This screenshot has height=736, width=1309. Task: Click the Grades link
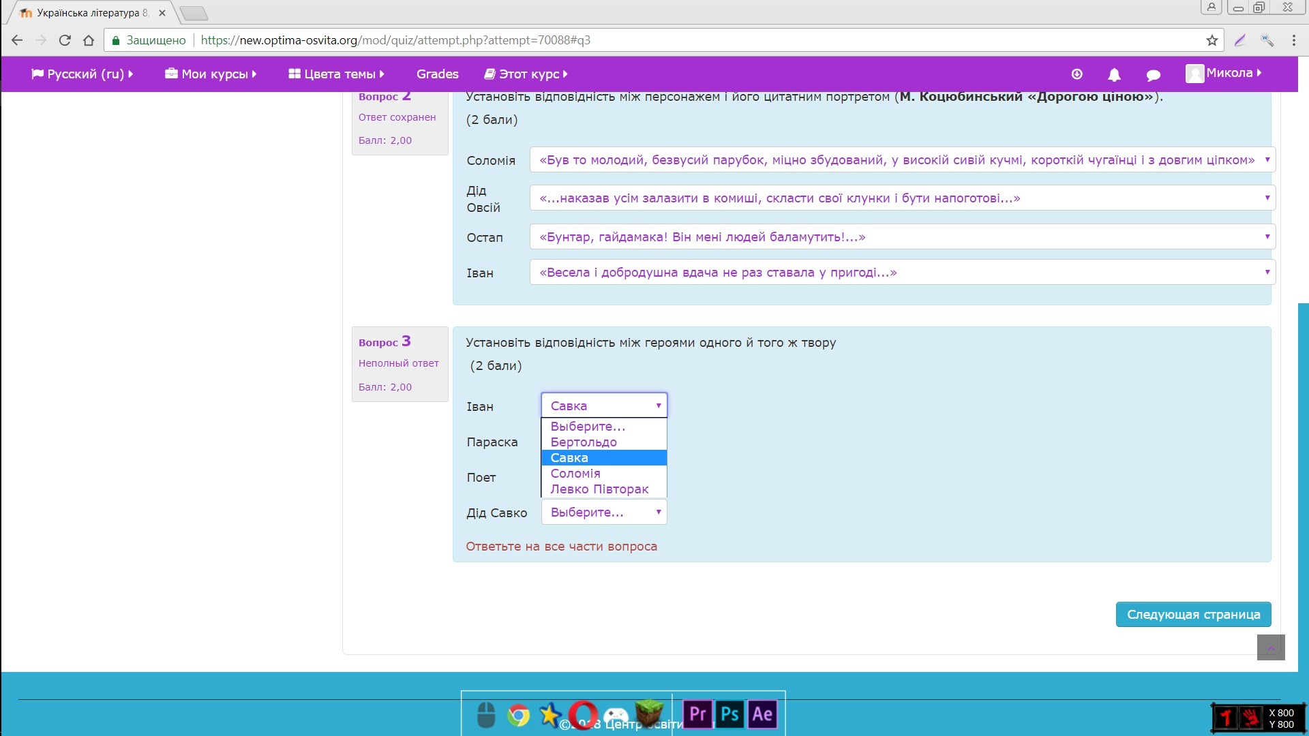pyautogui.click(x=437, y=74)
